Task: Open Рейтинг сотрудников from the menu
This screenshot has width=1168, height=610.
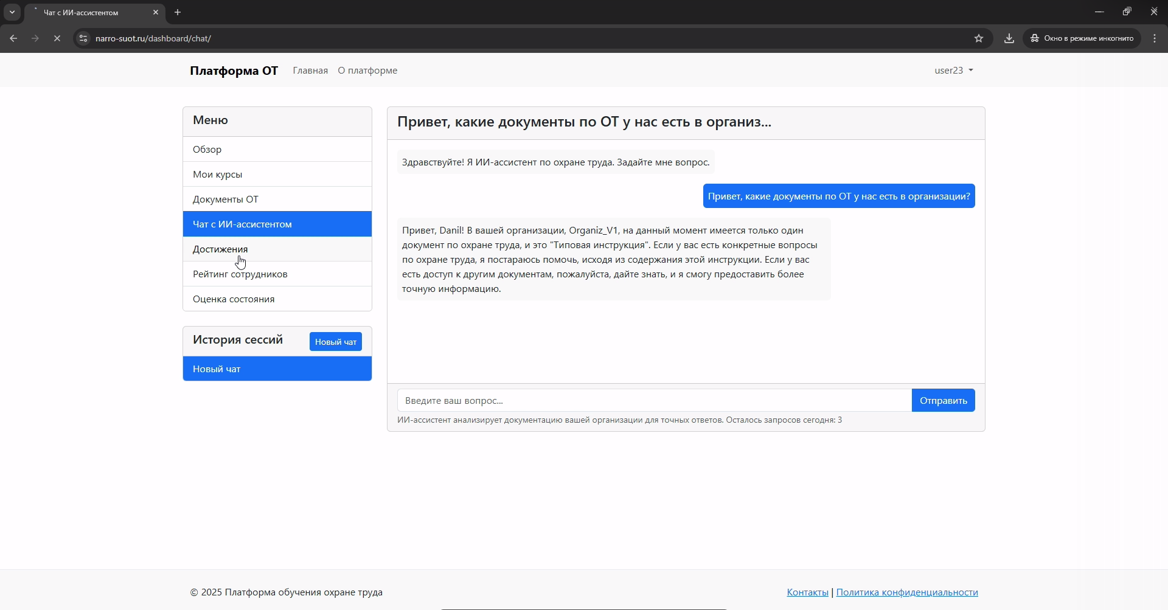Action: [240, 274]
